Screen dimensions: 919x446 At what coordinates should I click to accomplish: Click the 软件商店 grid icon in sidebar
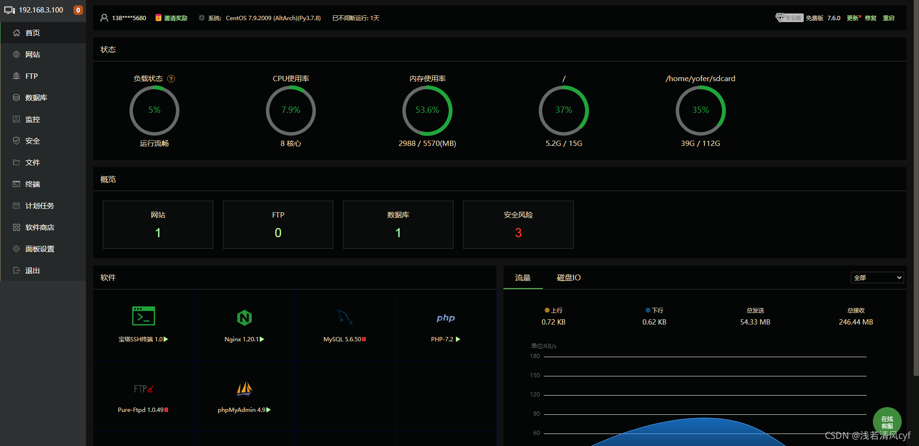tap(16, 227)
